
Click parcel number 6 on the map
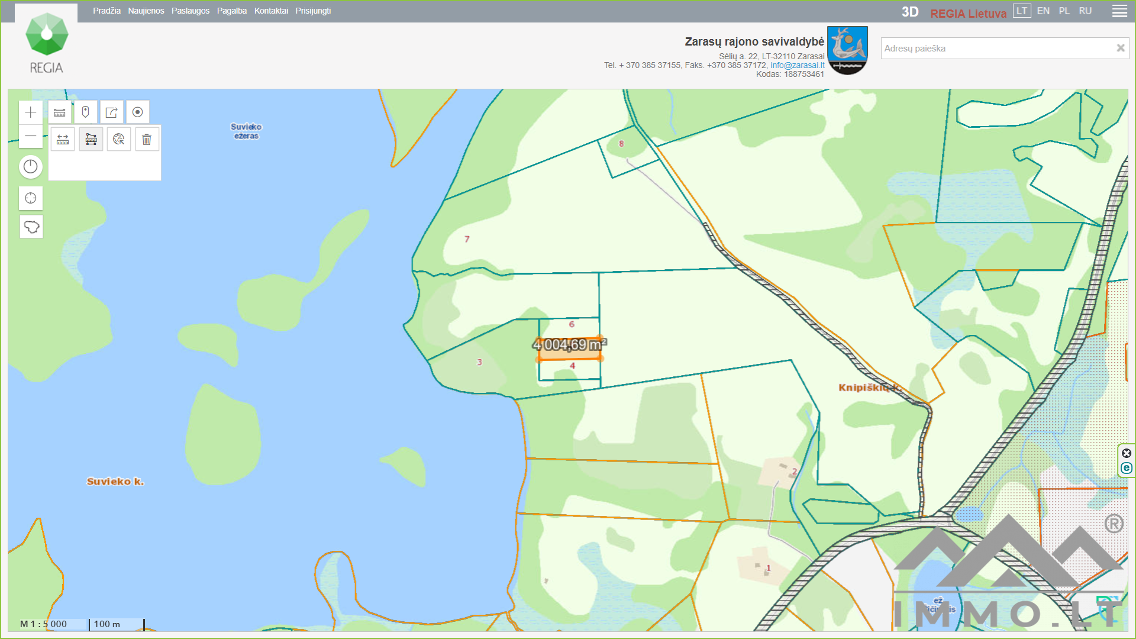pos(572,324)
